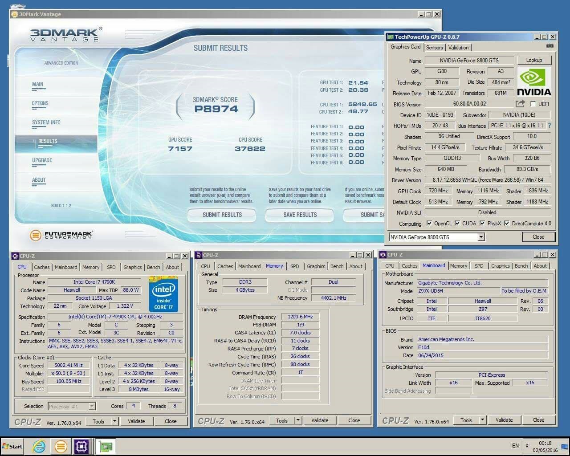Viewport: 570px width, 456px height.
Task: Click the NB Frequency value 4402.1 MHz
Action: (334, 298)
